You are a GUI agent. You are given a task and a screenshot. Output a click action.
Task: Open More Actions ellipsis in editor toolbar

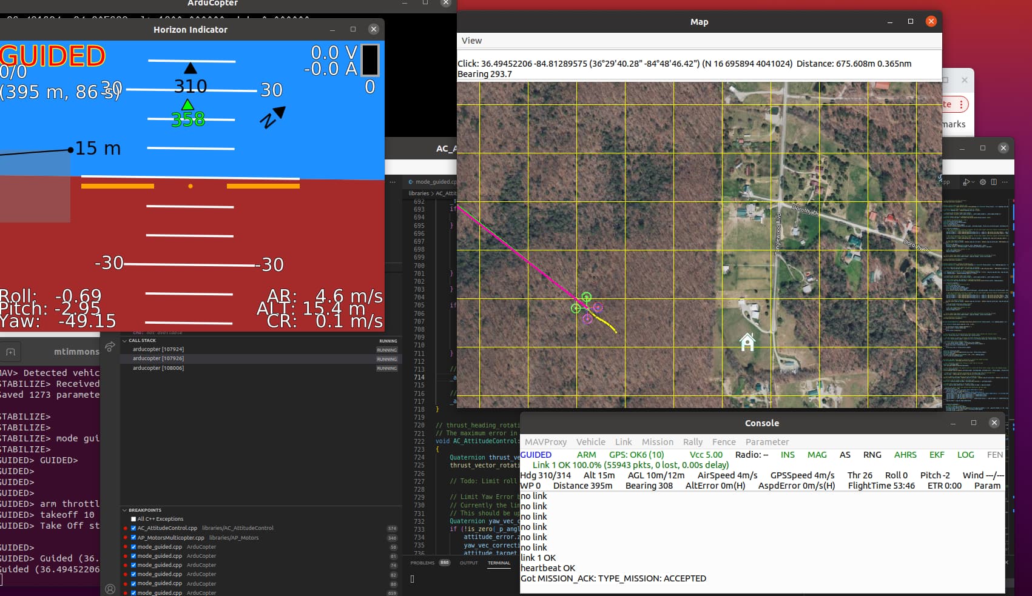[x=1005, y=182]
